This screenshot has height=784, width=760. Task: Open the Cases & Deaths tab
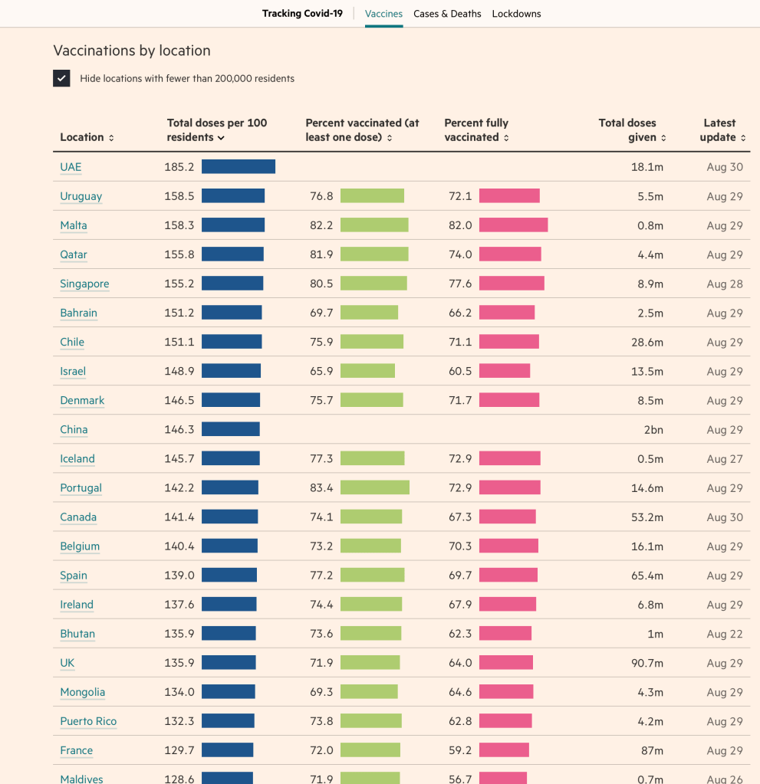(x=447, y=14)
